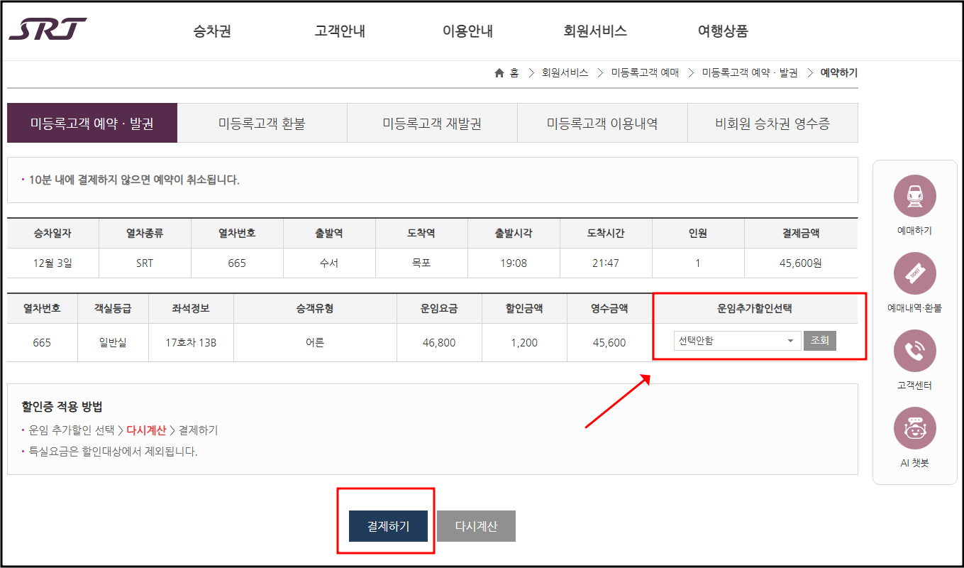Open the 미등록고객 재발권 tab
The height and width of the screenshot is (568, 964).
(432, 122)
